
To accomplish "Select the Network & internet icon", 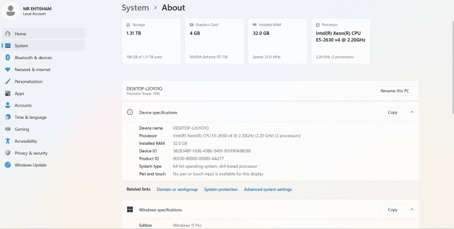I will (7, 69).
